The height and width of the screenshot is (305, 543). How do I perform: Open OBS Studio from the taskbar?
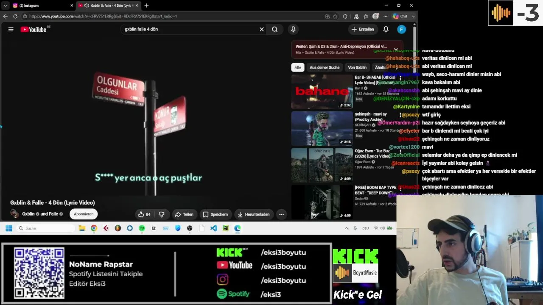click(190, 228)
